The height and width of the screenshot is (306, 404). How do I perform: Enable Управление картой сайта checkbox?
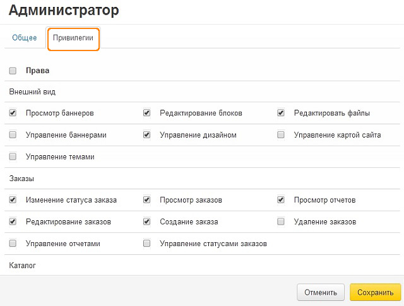(x=281, y=135)
